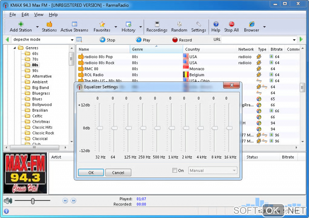Open the Browser dropdown arrow

[x=264, y=27]
